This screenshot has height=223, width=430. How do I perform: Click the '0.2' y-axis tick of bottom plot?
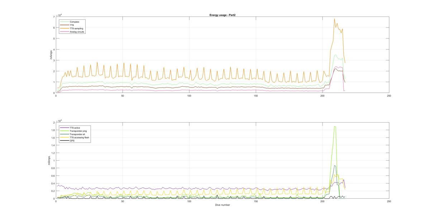point(53,191)
